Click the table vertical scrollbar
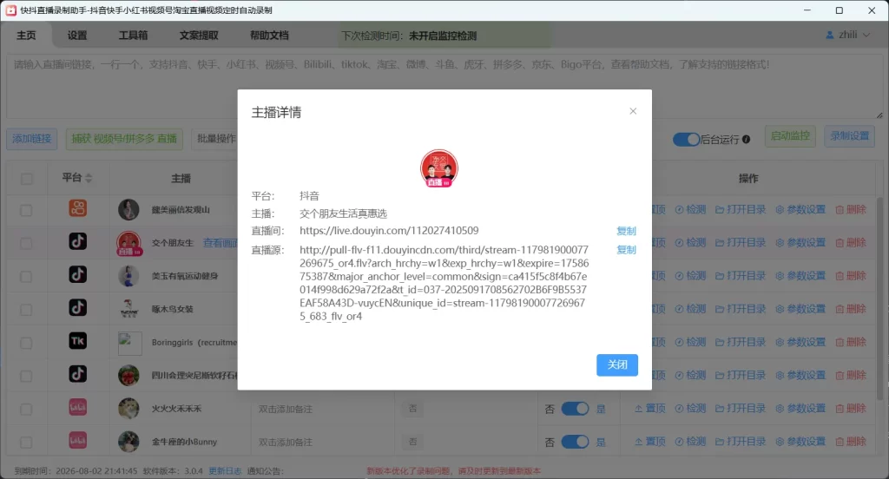The height and width of the screenshot is (479, 889). [x=879, y=299]
